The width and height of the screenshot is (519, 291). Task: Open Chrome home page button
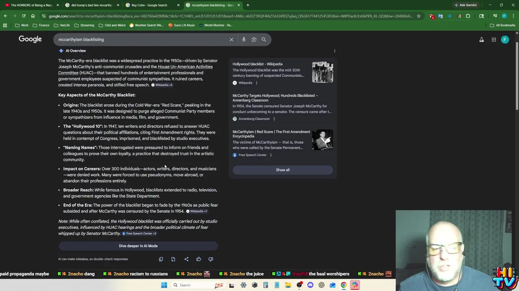tap(33, 16)
